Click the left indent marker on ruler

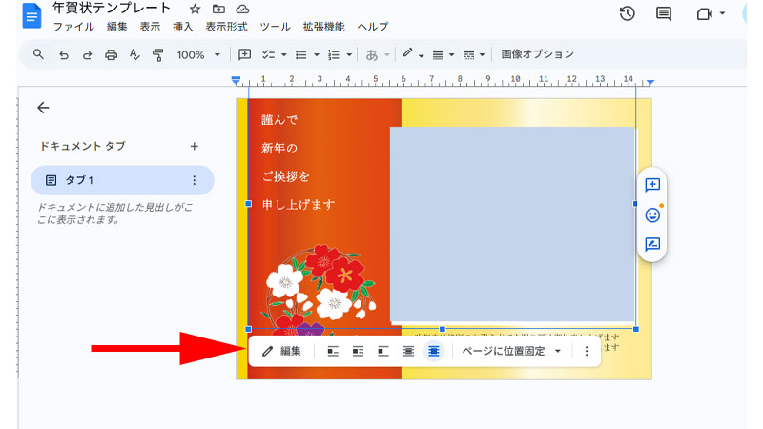click(x=236, y=81)
